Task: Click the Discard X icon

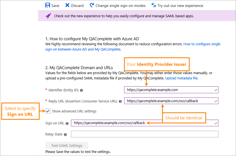Action: 68,5
